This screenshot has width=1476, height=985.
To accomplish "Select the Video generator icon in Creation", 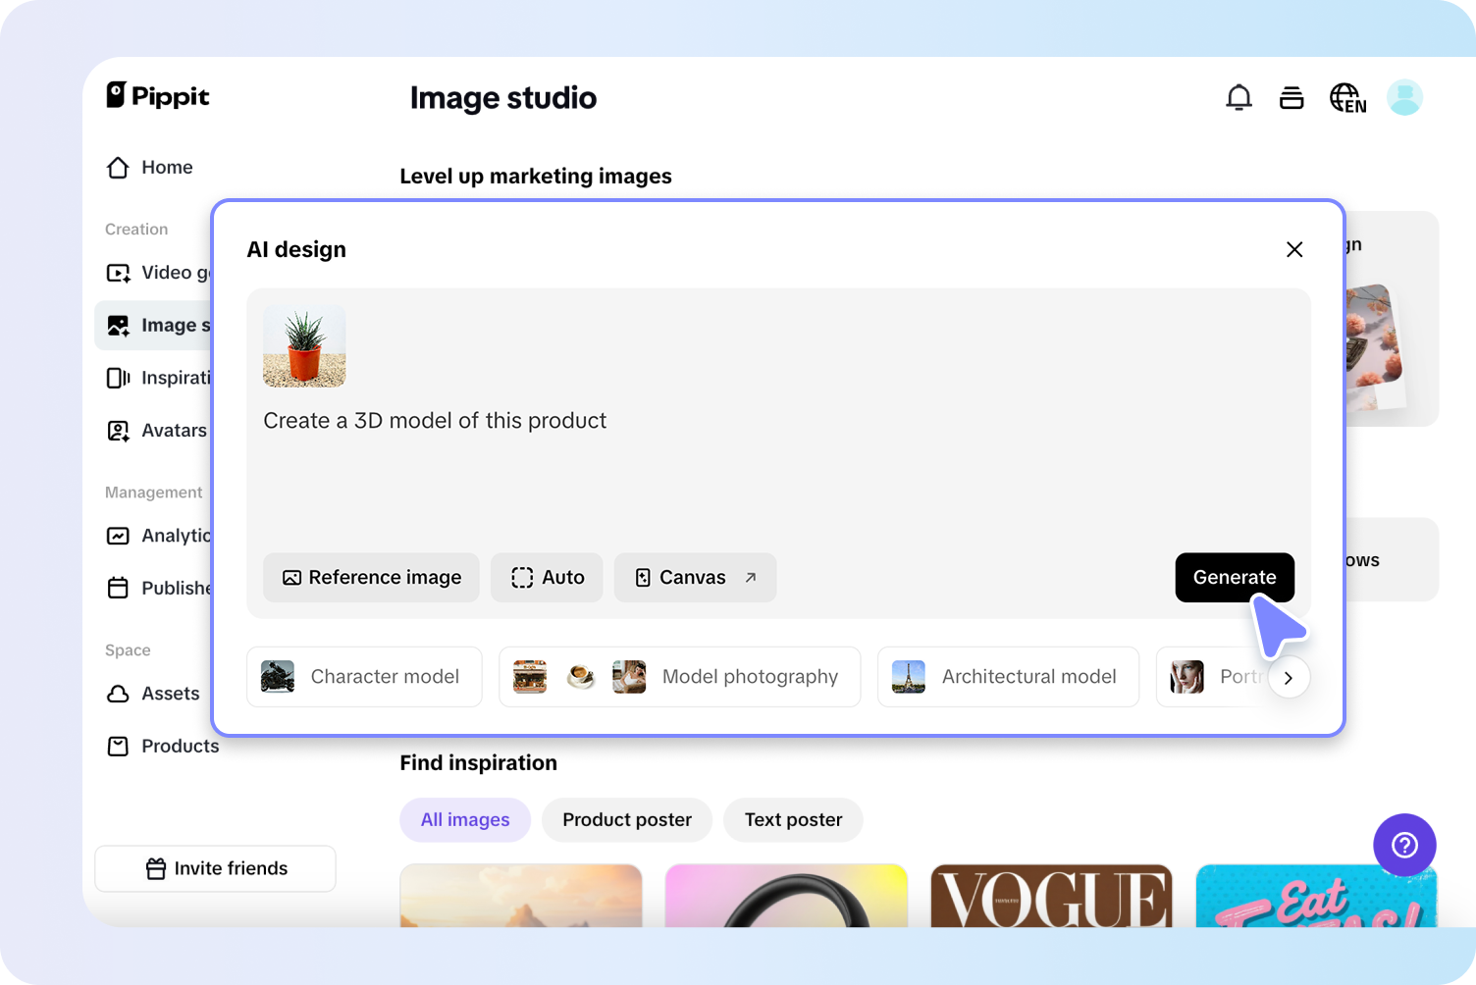I will pos(118,272).
